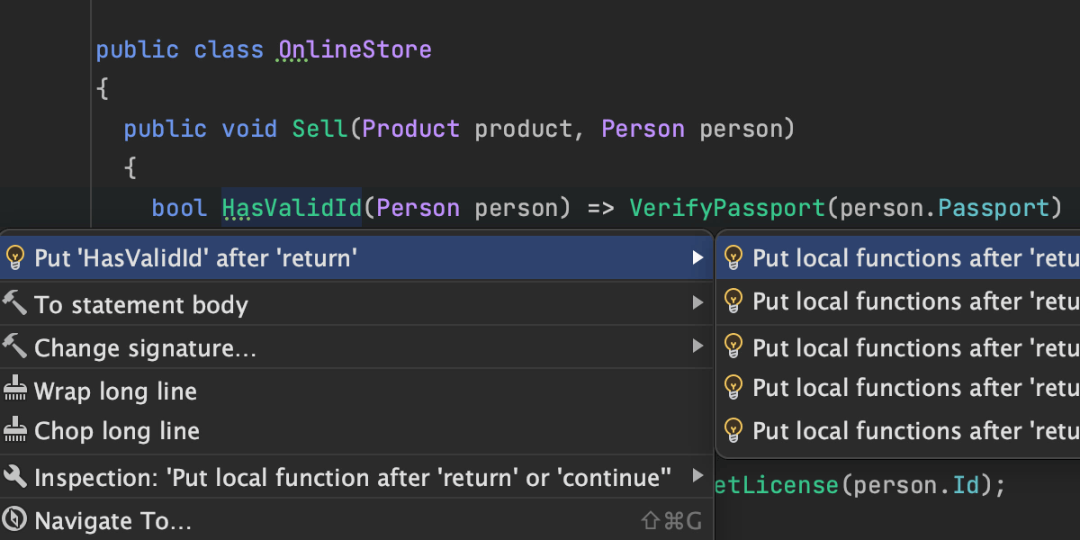This screenshot has height=540, width=1080.
Task: Click lightbulb icon of last submenu entry
Action: (734, 430)
